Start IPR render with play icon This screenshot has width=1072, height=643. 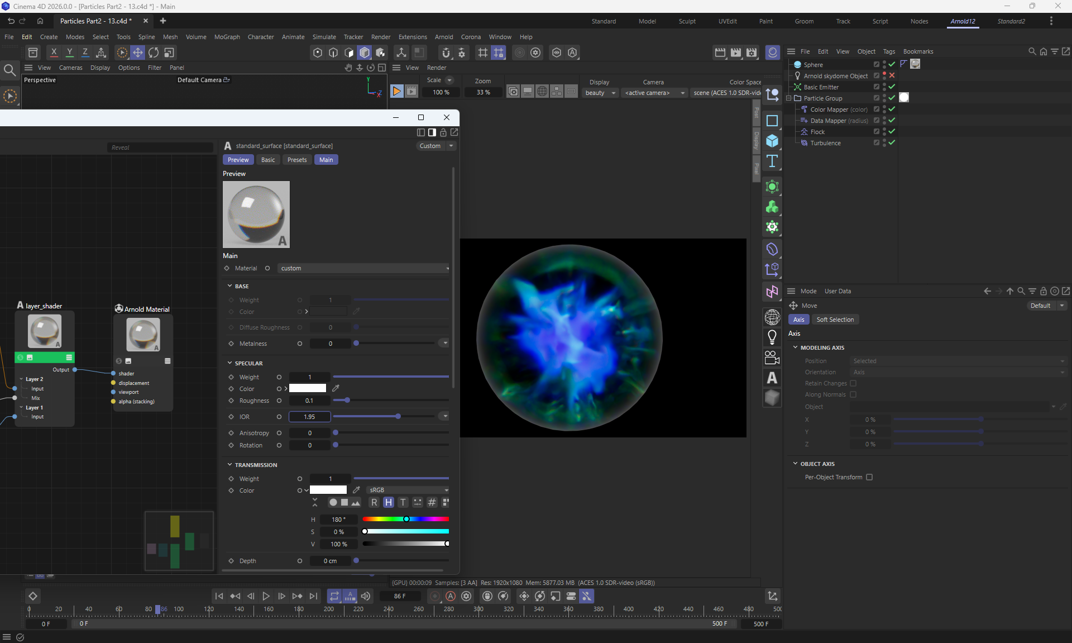tap(396, 92)
